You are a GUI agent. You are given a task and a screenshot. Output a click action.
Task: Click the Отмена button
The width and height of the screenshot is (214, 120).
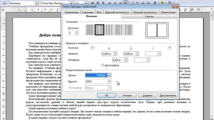coord(127,95)
